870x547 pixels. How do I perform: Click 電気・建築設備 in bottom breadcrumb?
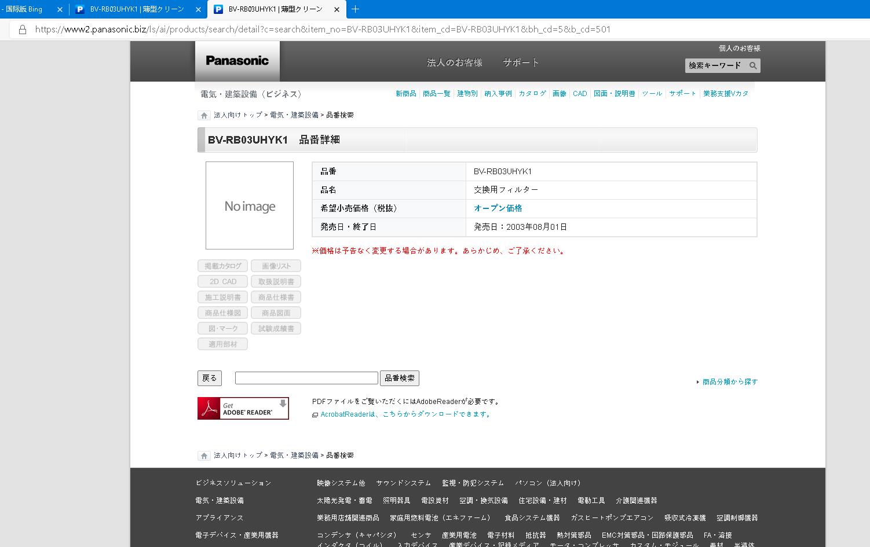(294, 456)
